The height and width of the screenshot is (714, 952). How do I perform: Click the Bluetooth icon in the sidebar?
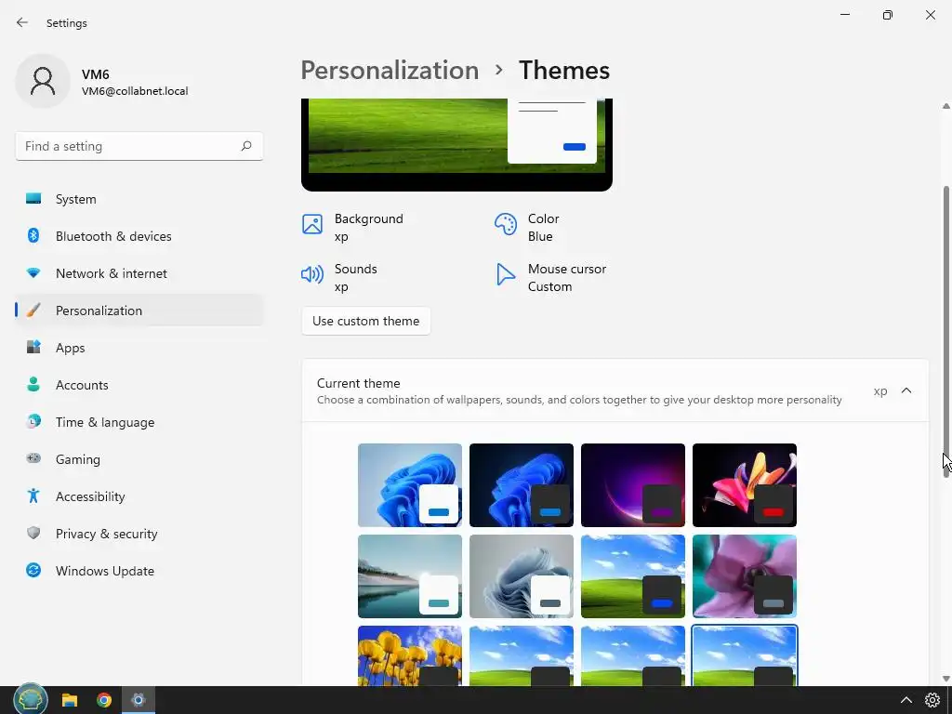(33, 235)
